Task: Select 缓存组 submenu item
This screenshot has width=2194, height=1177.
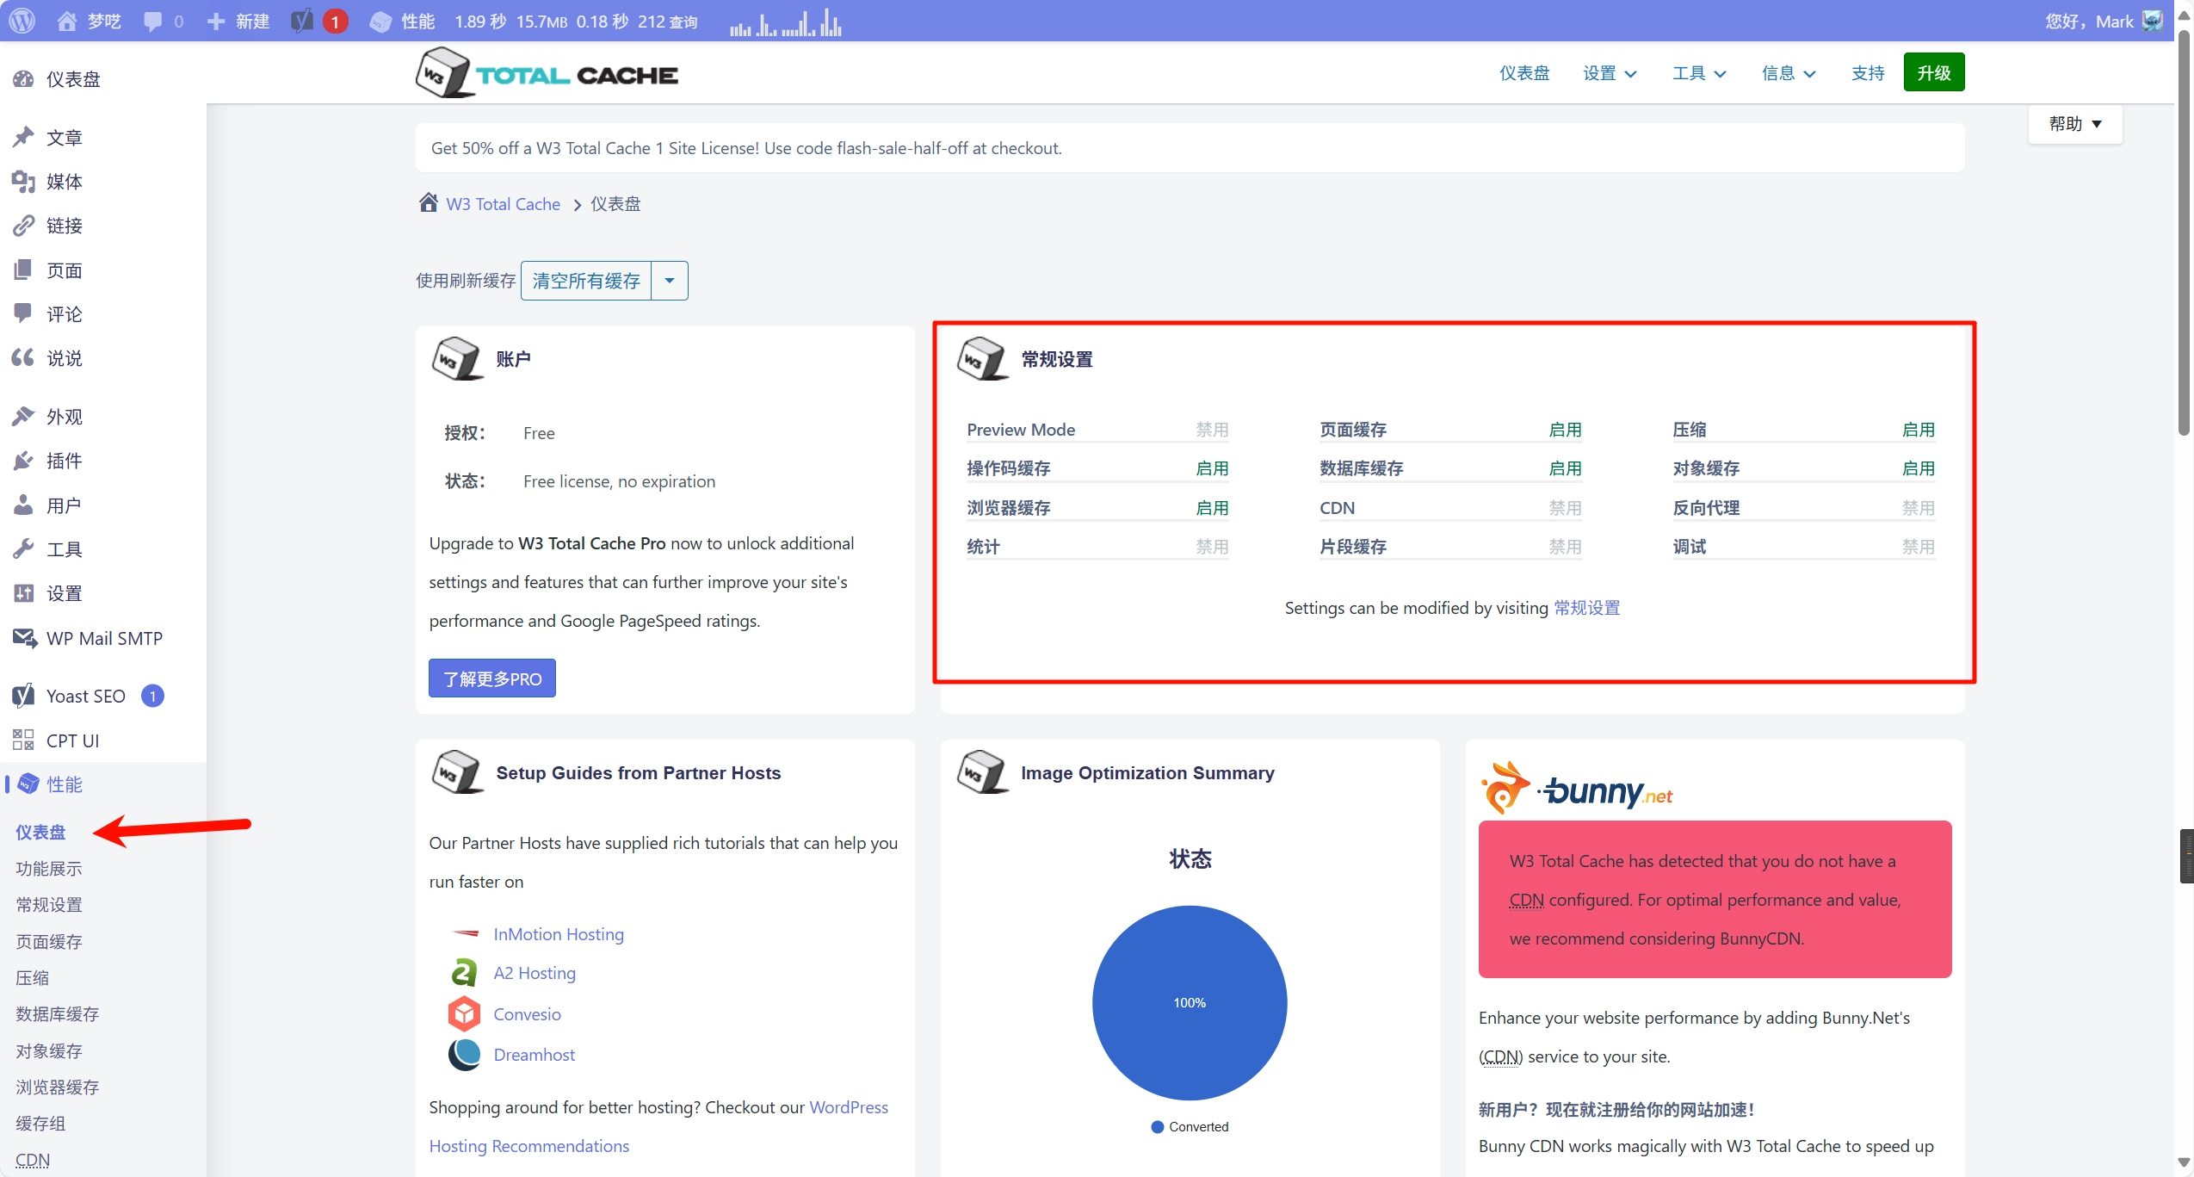Action: point(40,1124)
